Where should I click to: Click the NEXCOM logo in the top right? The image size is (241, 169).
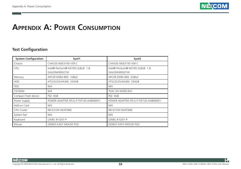[x=214, y=6]
